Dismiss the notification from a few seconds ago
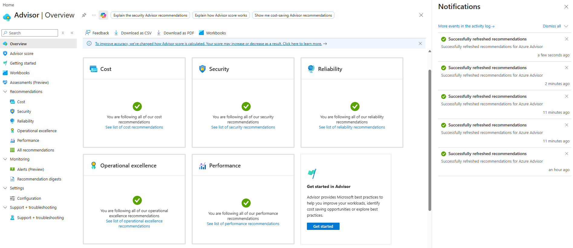Viewport: 573px width, 248px height. pyautogui.click(x=567, y=39)
